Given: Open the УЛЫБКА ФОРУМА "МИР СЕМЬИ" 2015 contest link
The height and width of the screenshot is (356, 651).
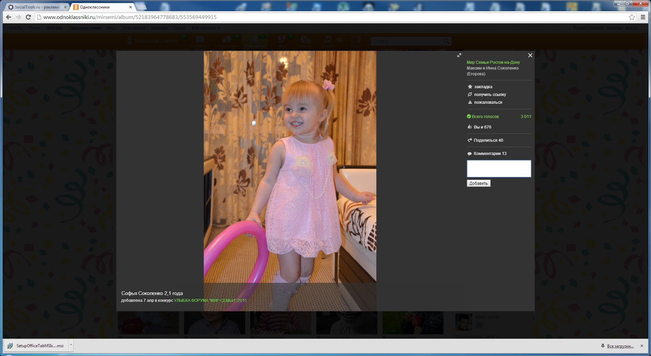Looking at the screenshot, I should point(210,300).
